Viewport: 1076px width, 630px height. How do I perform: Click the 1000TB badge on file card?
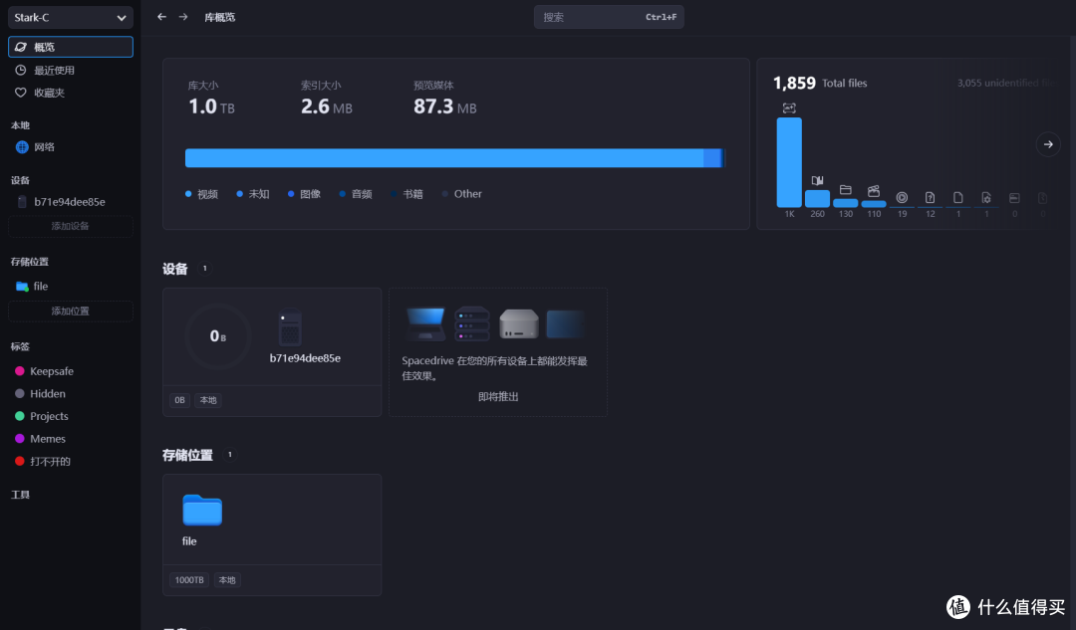click(x=189, y=580)
